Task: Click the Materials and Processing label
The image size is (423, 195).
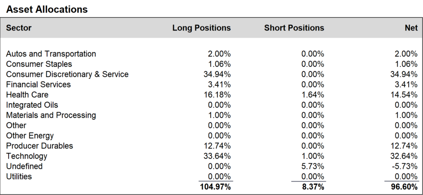Action: pyautogui.click(x=51, y=115)
